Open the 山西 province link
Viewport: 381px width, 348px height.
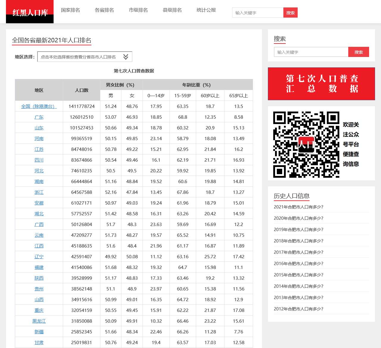coord(39,300)
